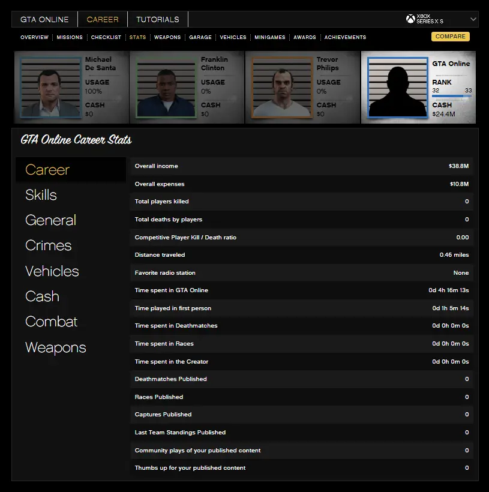Select the Overall income stat row

301,166
